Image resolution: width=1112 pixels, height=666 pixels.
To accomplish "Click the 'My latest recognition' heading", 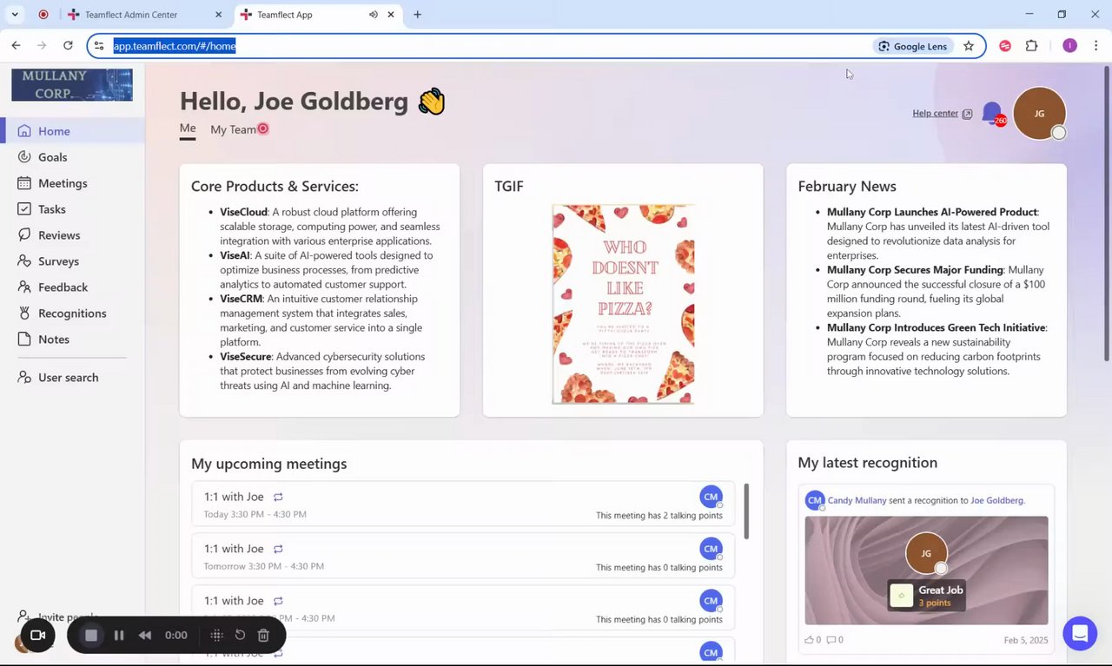I will point(868,463).
